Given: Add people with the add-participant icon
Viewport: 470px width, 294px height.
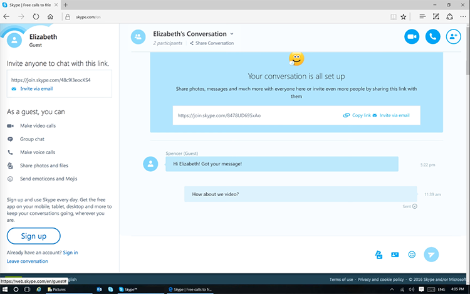Looking at the screenshot, I should pos(453,36).
